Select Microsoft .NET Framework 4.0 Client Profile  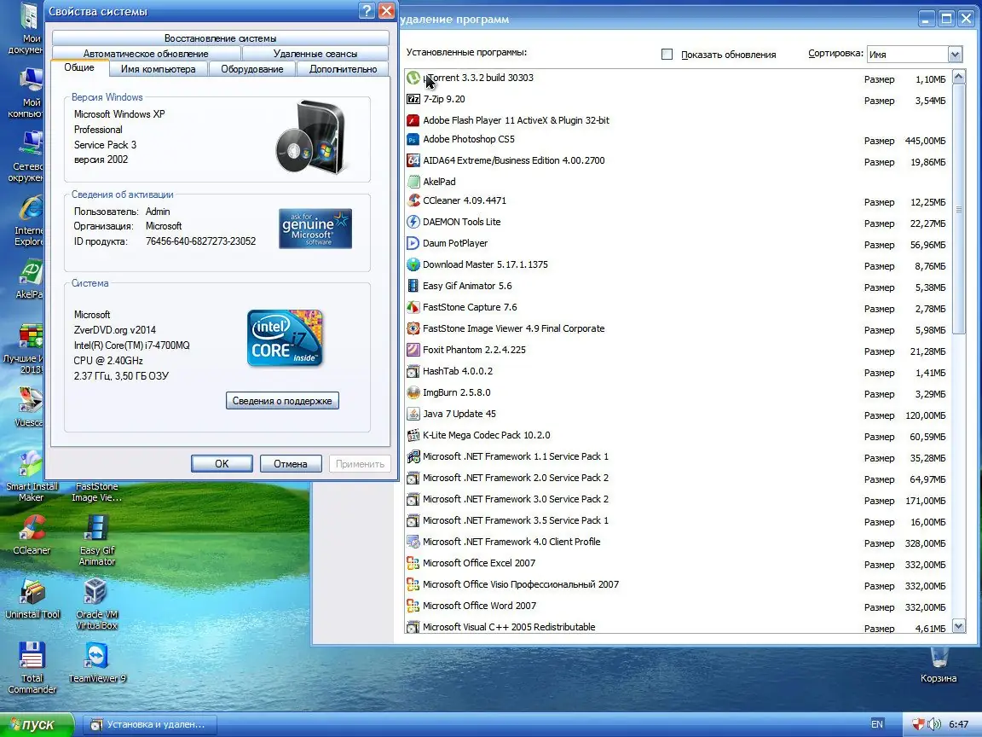pyautogui.click(x=677, y=542)
